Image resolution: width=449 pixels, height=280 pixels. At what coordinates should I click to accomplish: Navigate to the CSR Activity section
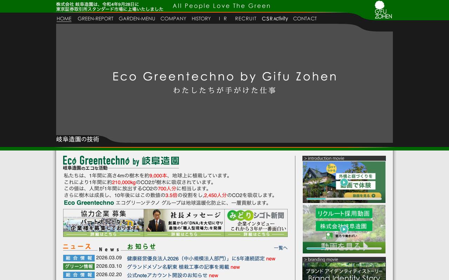tap(275, 19)
